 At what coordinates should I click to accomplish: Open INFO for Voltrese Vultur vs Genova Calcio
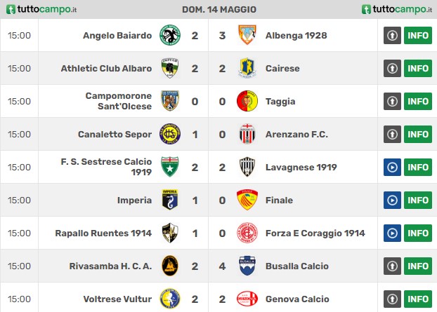point(418,299)
